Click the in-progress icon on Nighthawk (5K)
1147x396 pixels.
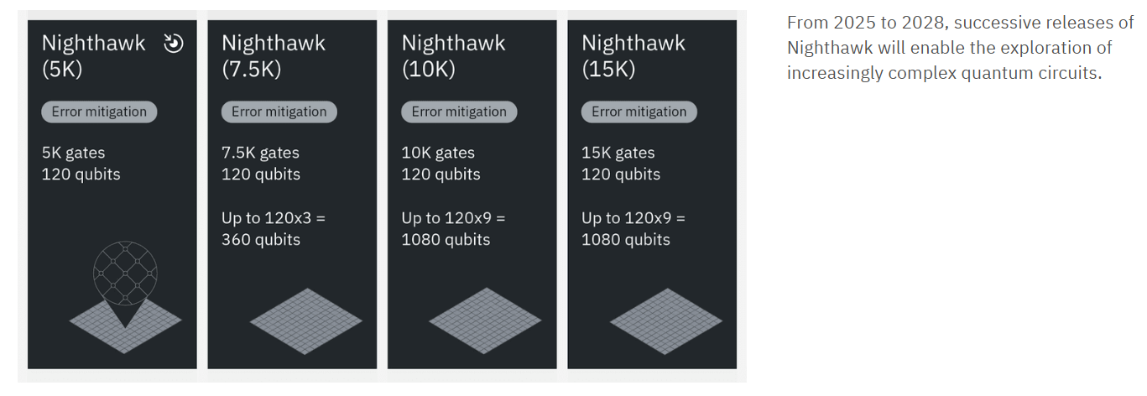(173, 44)
